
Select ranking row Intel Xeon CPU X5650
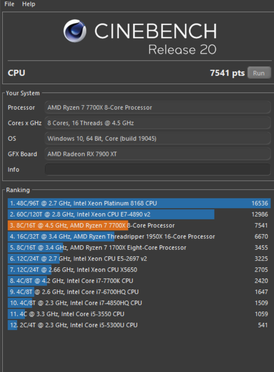tap(139, 270)
